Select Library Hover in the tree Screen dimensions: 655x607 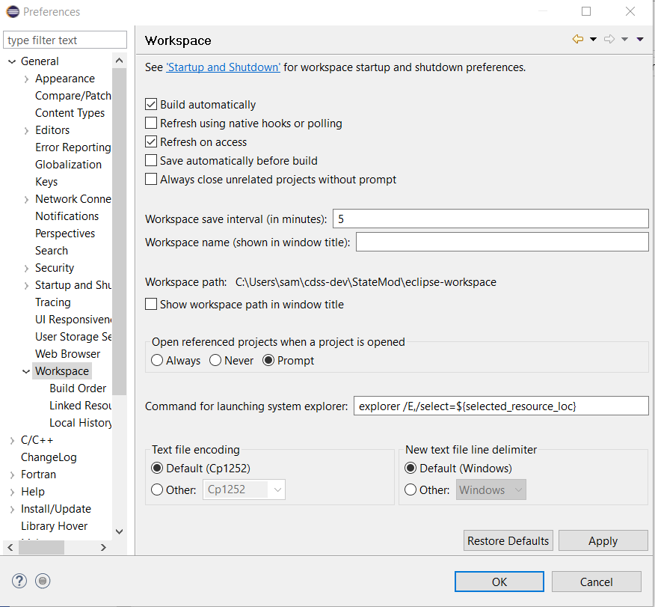pos(55,526)
